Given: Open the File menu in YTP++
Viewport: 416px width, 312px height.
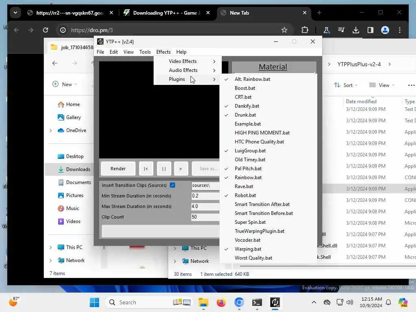Looking at the screenshot, I should pyautogui.click(x=100, y=52).
